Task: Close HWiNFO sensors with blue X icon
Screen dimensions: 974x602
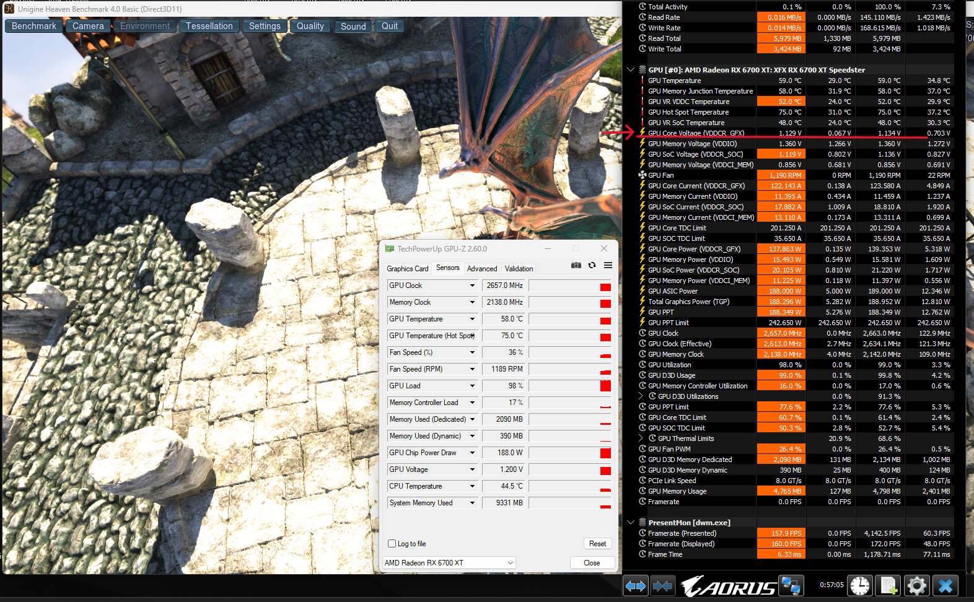Action: [x=945, y=586]
